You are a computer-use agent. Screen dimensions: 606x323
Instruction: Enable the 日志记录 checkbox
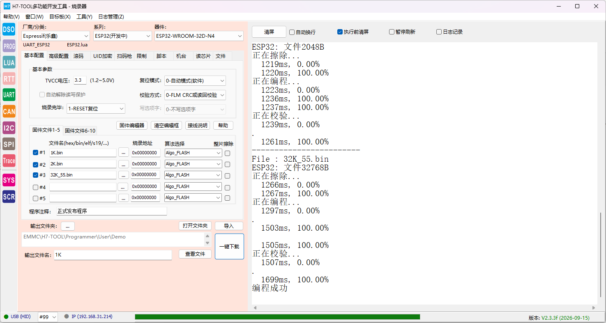tap(449, 32)
